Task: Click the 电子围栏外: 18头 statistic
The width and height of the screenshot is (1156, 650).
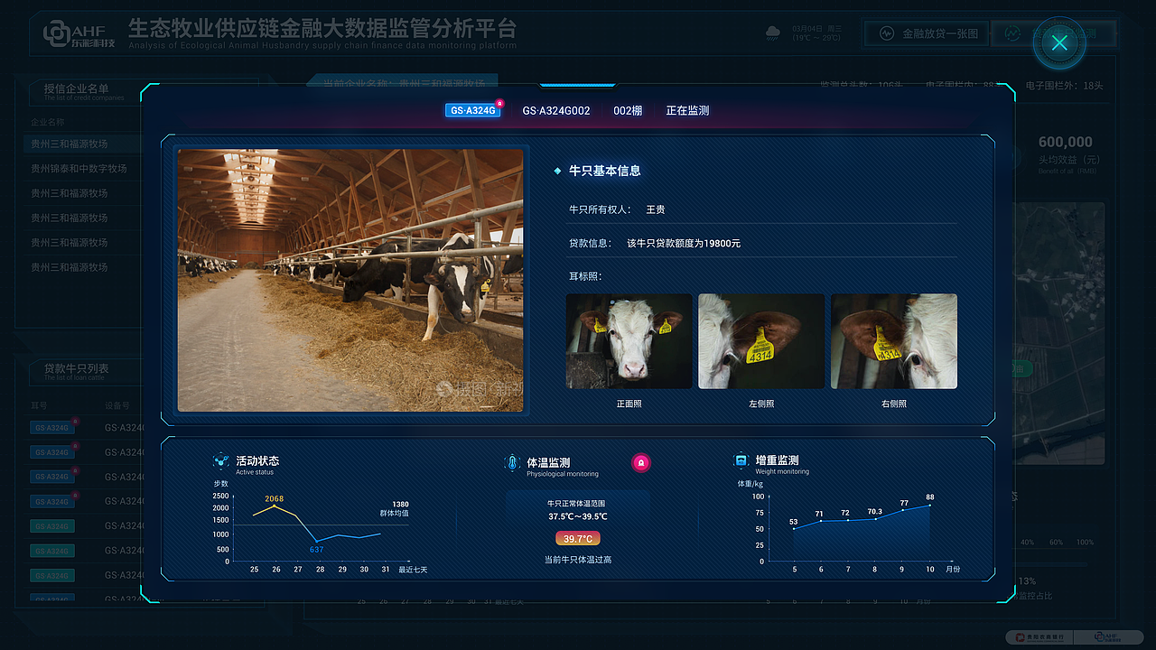Action: tap(1065, 86)
